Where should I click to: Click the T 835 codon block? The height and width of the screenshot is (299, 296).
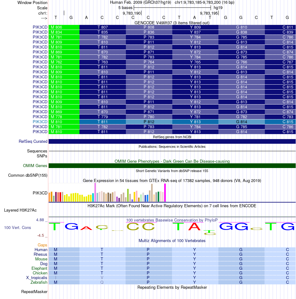103,32
